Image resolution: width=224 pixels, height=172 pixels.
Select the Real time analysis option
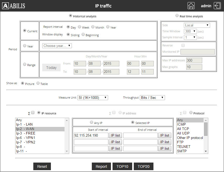tap(177, 15)
